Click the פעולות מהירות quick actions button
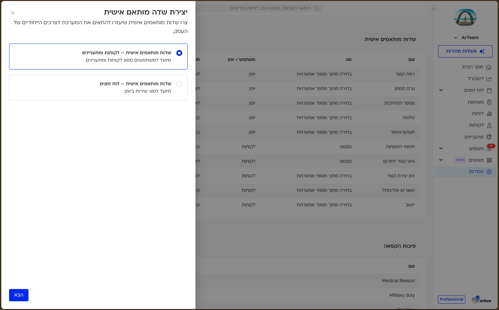499x310 pixels. tap(465, 51)
